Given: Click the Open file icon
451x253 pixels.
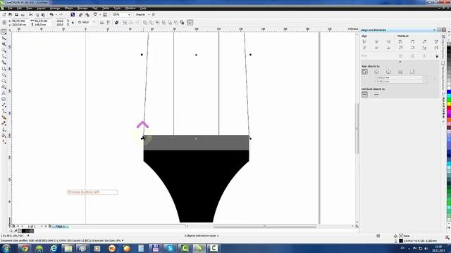Looking at the screenshot, I should click(x=11, y=15).
